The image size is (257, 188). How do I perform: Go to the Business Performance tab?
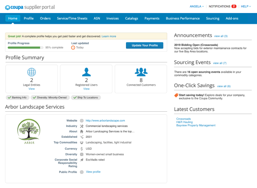(x=183, y=18)
